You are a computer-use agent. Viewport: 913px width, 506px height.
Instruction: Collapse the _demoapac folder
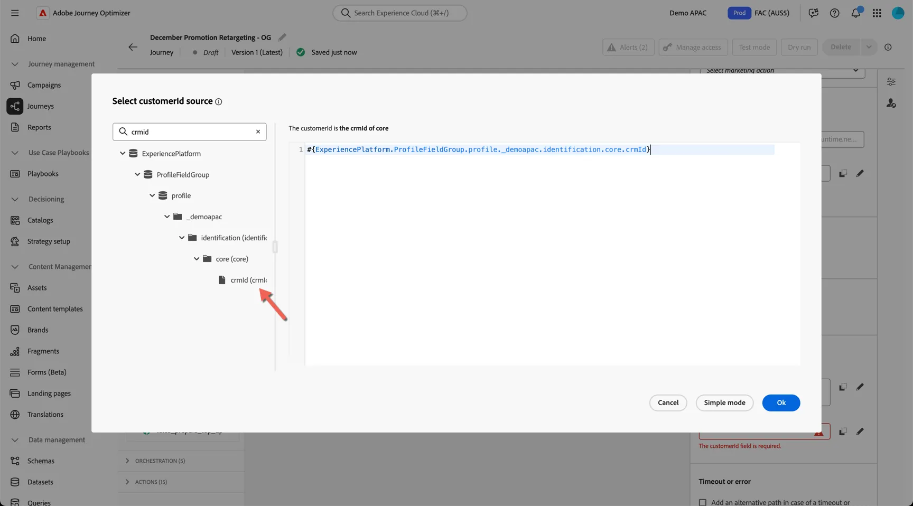click(x=167, y=217)
